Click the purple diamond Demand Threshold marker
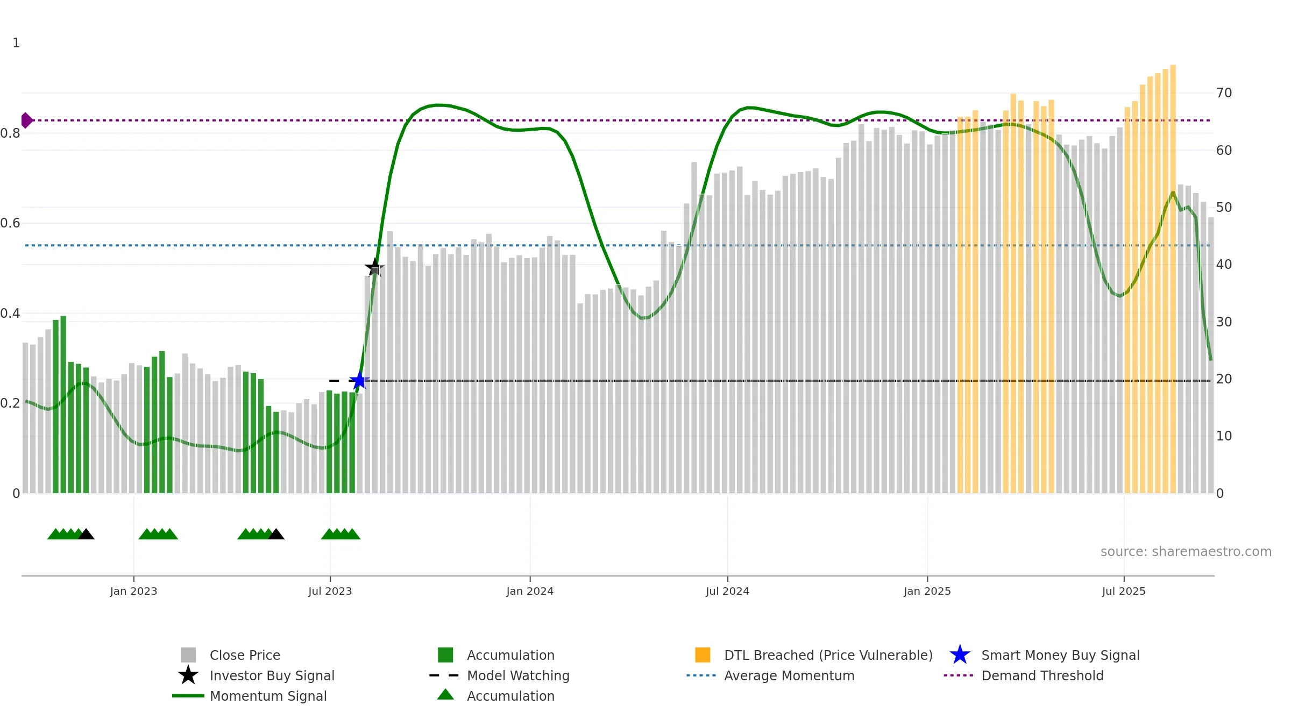Viewport: 1291px width, 726px height. point(26,120)
